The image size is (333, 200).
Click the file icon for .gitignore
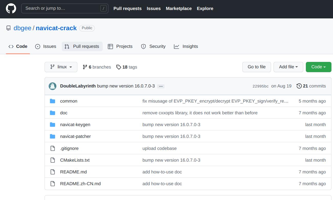(x=53, y=148)
